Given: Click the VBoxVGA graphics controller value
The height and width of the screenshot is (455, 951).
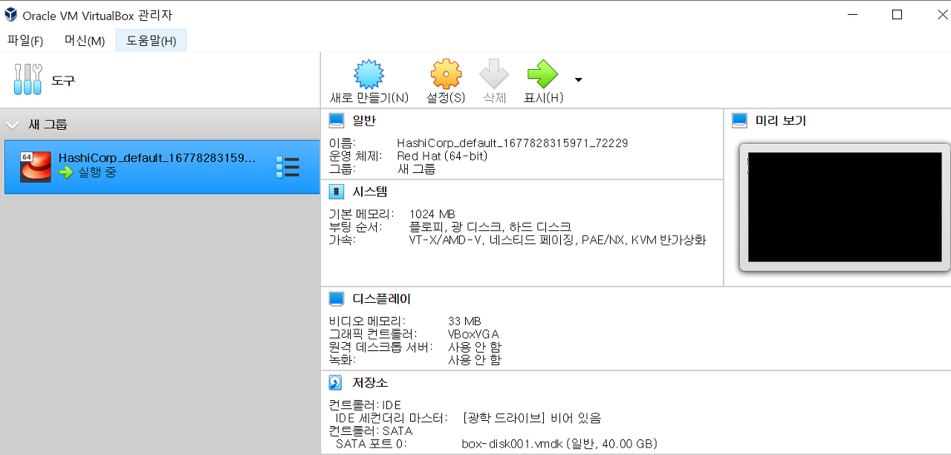Looking at the screenshot, I should tap(473, 334).
